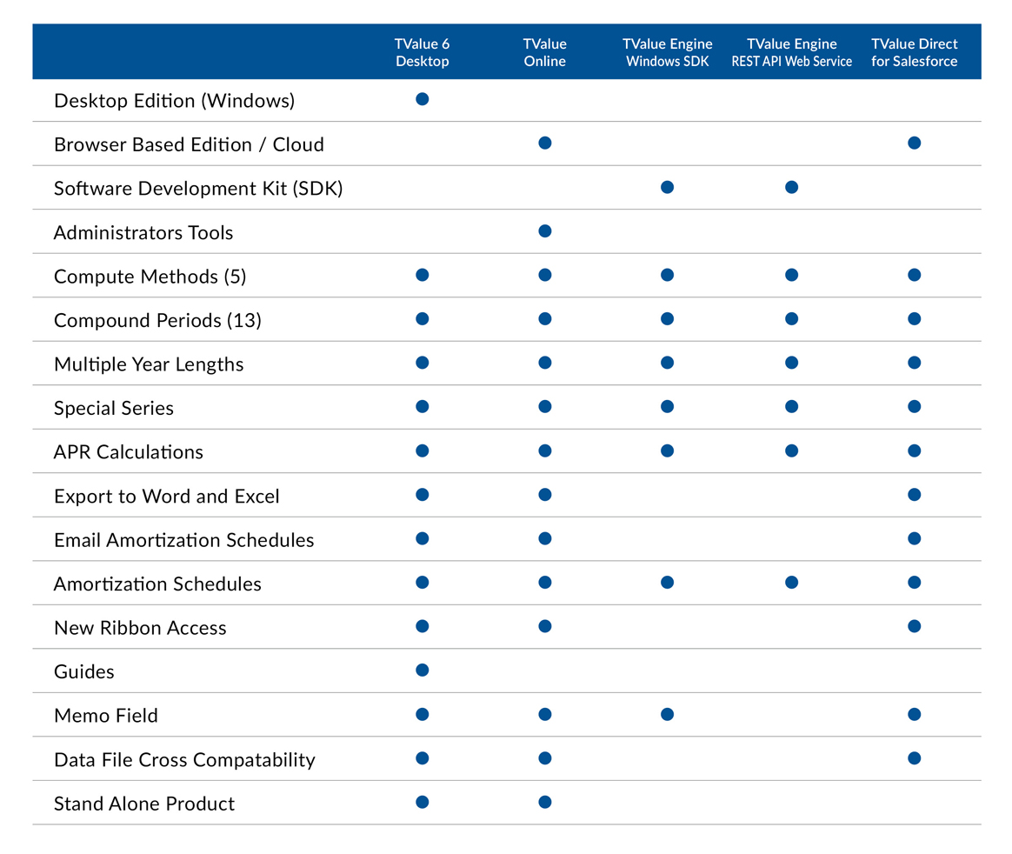This screenshot has width=1012, height=854.
Task: Click Browser Based Edition dot under TValue Online
Action: pos(545,143)
